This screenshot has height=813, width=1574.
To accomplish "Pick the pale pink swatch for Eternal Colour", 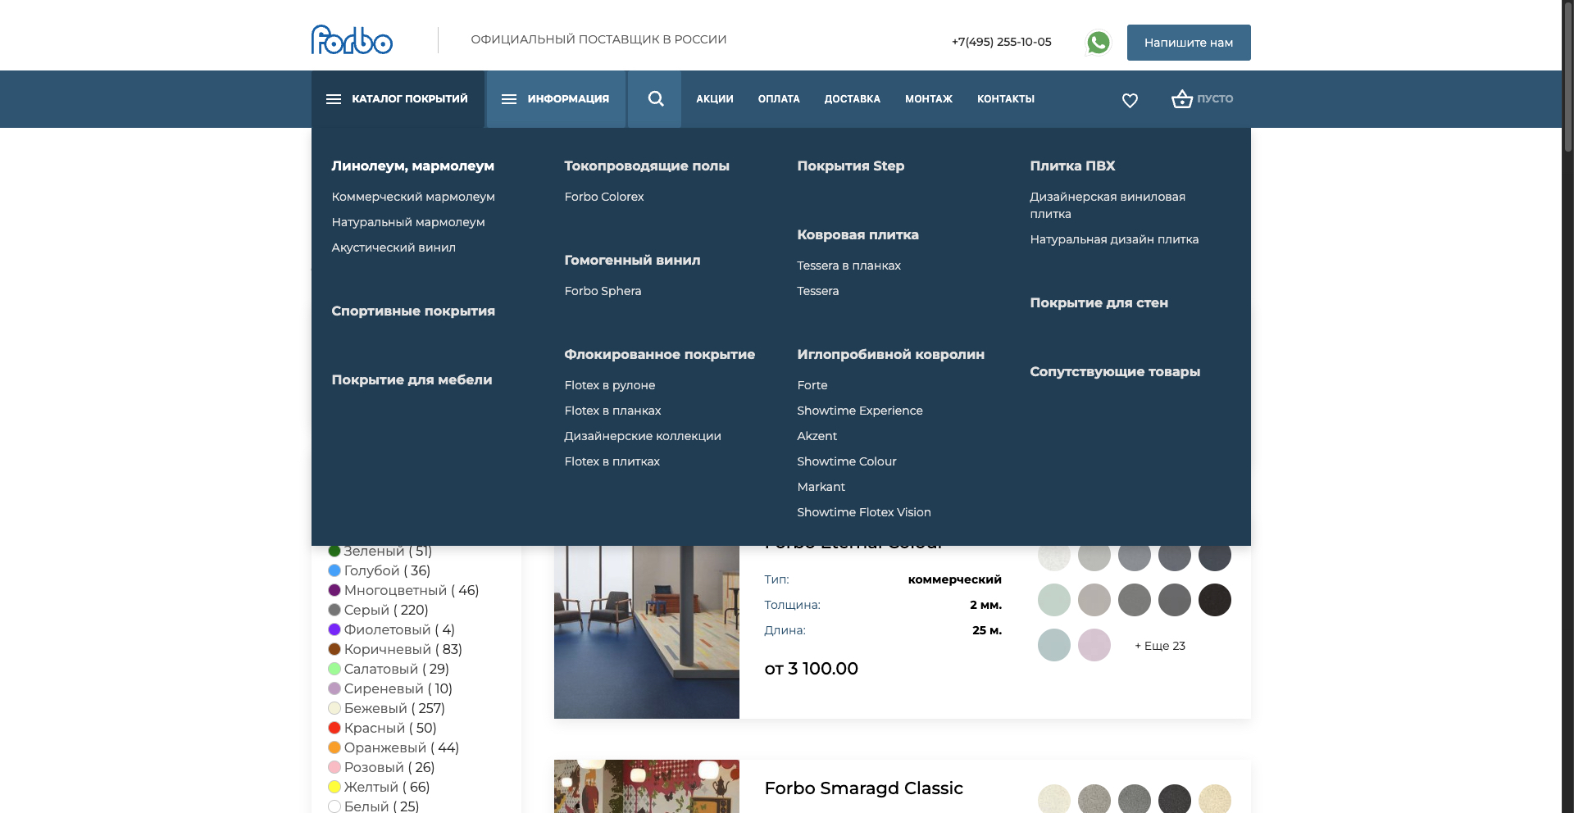I will pos(1094,645).
